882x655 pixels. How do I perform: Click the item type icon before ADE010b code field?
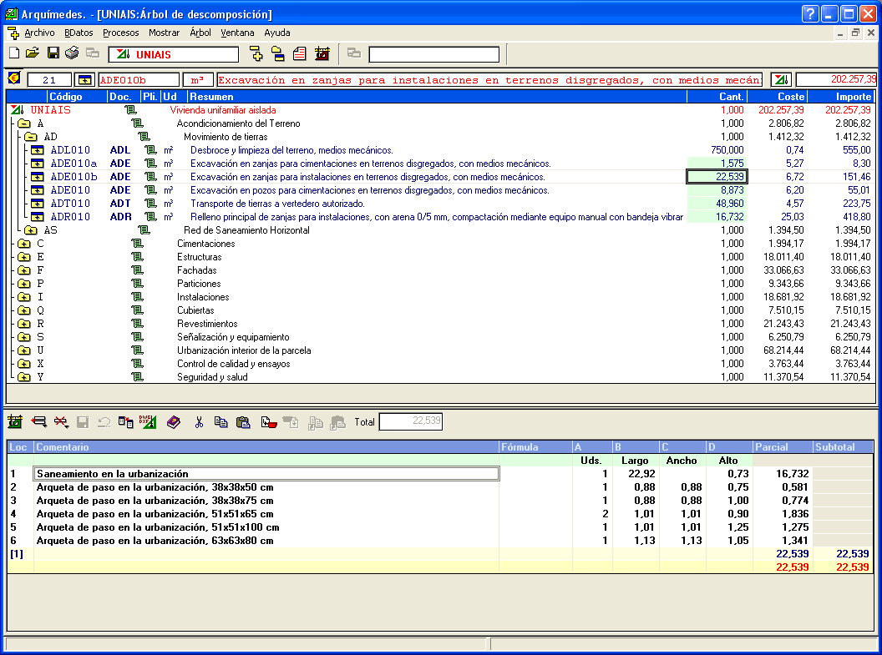85,80
